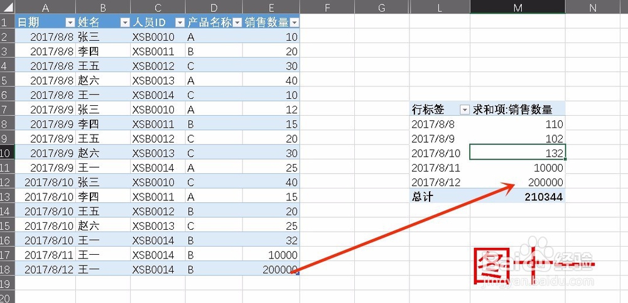Image resolution: width=628 pixels, height=303 pixels.
Task: Select product B cell in row 14
Action: click(214, 211)
